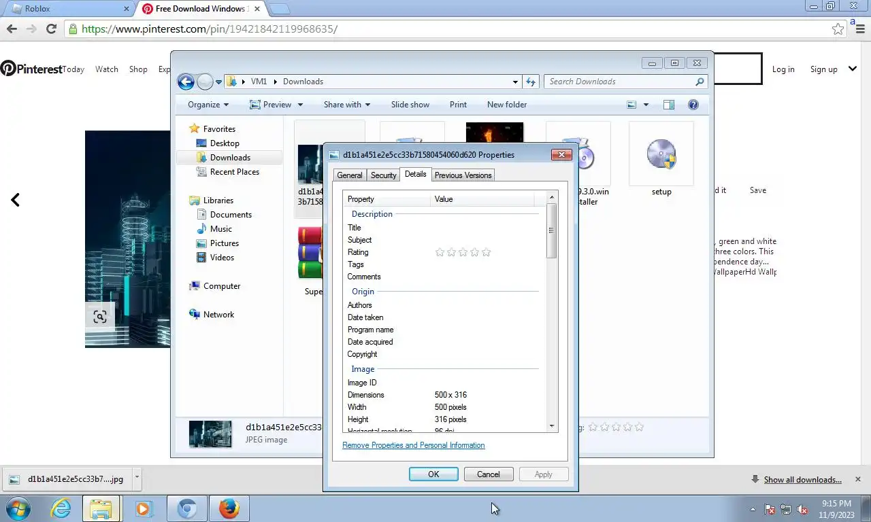Bookmark this page with the star icon
Viewport: 871px width, 522px height.
pyautogui.click(x=838, y=29)
